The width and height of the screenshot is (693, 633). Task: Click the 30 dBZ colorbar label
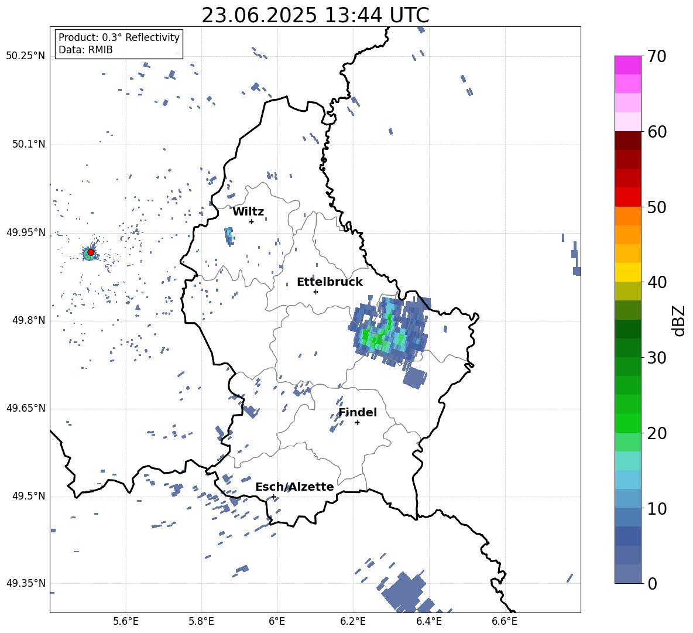point(656,358)
